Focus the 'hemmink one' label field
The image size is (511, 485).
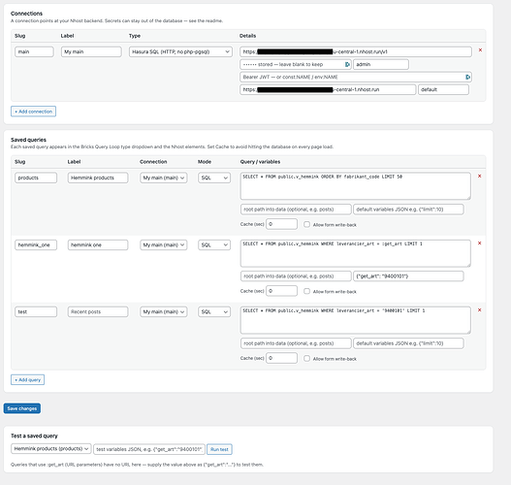[98, 245]
